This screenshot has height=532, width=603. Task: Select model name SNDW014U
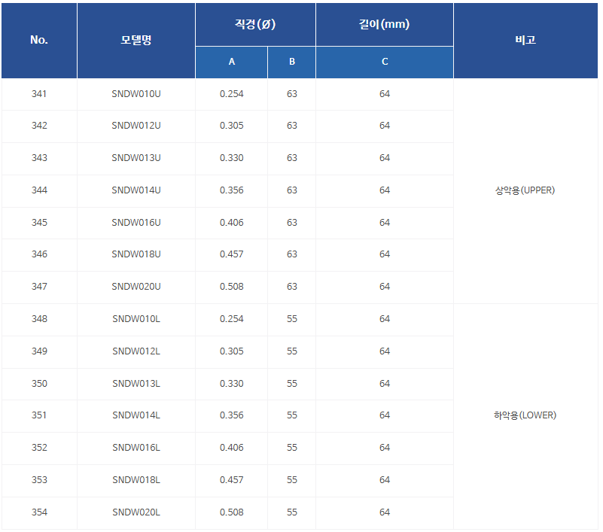(x=136, y=190)
